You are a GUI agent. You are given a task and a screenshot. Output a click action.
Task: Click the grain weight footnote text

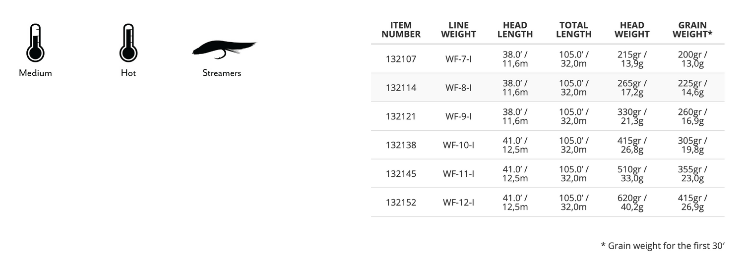[x=663, y=245]
